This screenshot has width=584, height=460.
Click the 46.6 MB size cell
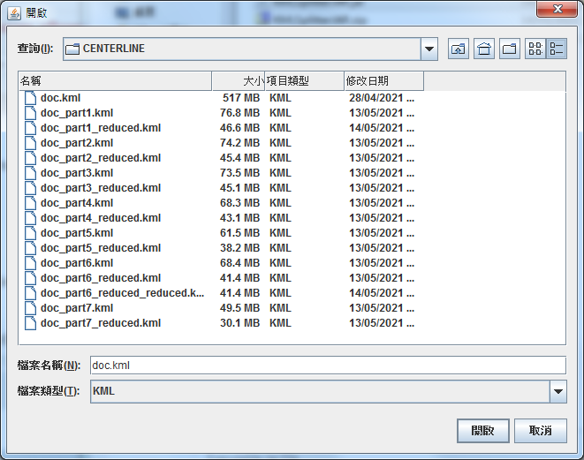click(239, 128)
